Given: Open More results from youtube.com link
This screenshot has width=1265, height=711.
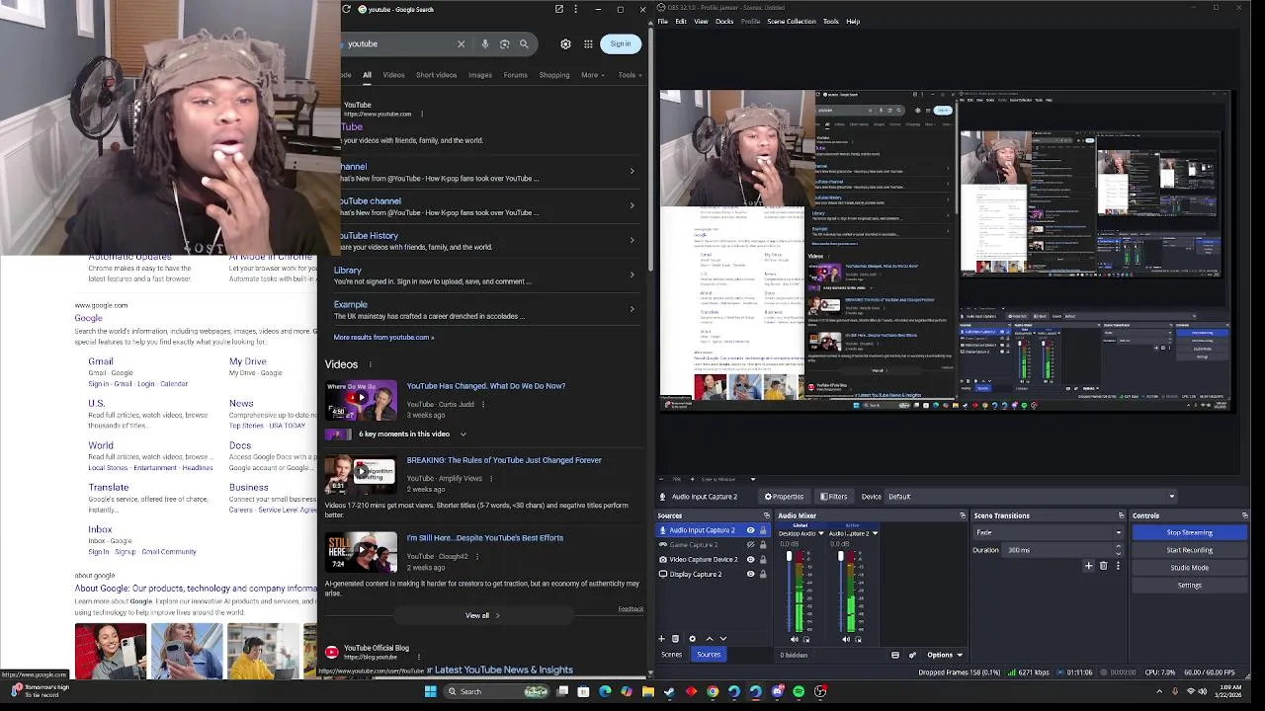Looking at the screenshot, I should pyautogui.click(x=383, y=338).
